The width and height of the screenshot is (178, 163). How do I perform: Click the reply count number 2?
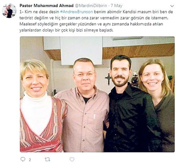[30, 160]
